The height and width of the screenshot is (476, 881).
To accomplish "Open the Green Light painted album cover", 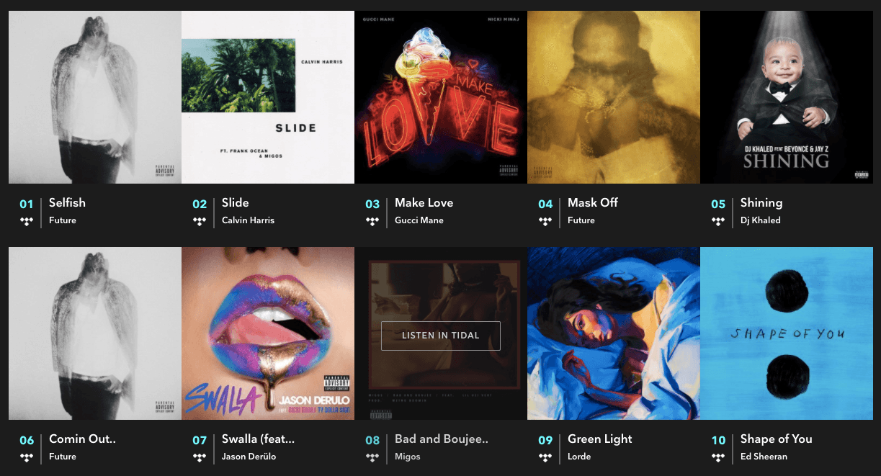I will click(x=614, y=333).
